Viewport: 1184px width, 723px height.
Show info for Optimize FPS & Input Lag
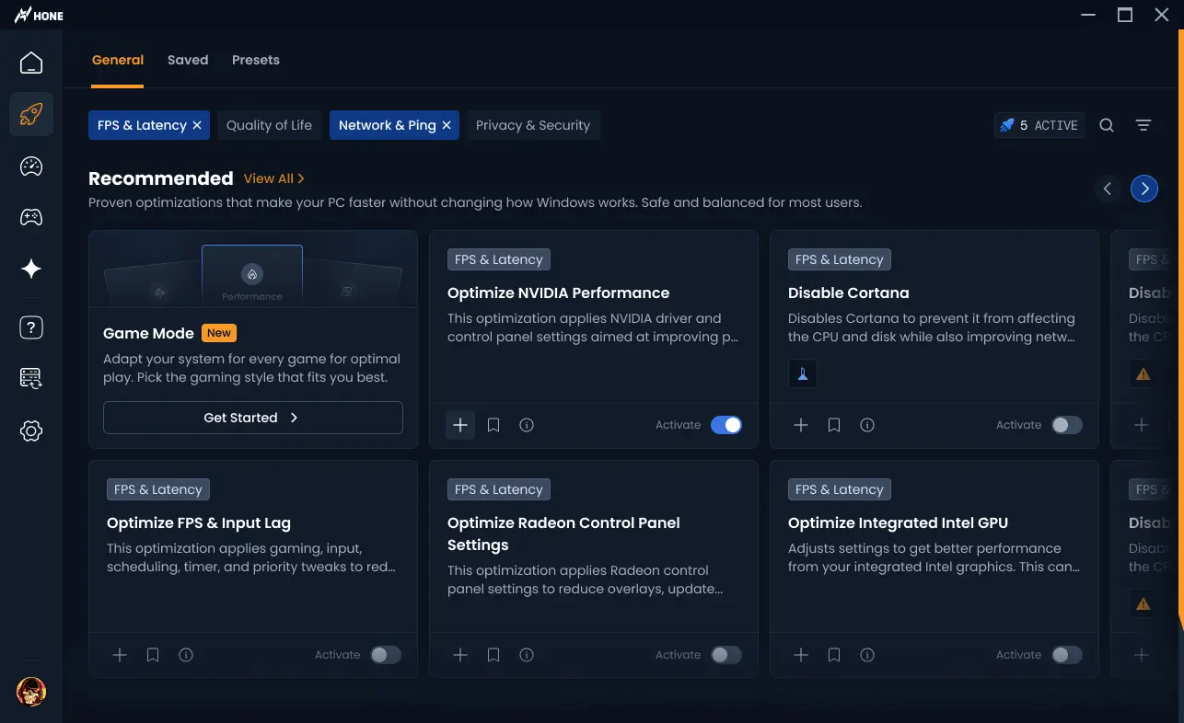(186, 655)
